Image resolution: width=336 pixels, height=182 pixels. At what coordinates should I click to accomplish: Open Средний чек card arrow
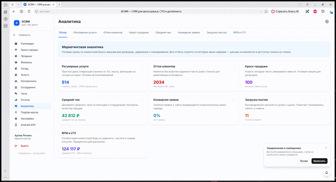pyautogui.click(x=142, y=100)
